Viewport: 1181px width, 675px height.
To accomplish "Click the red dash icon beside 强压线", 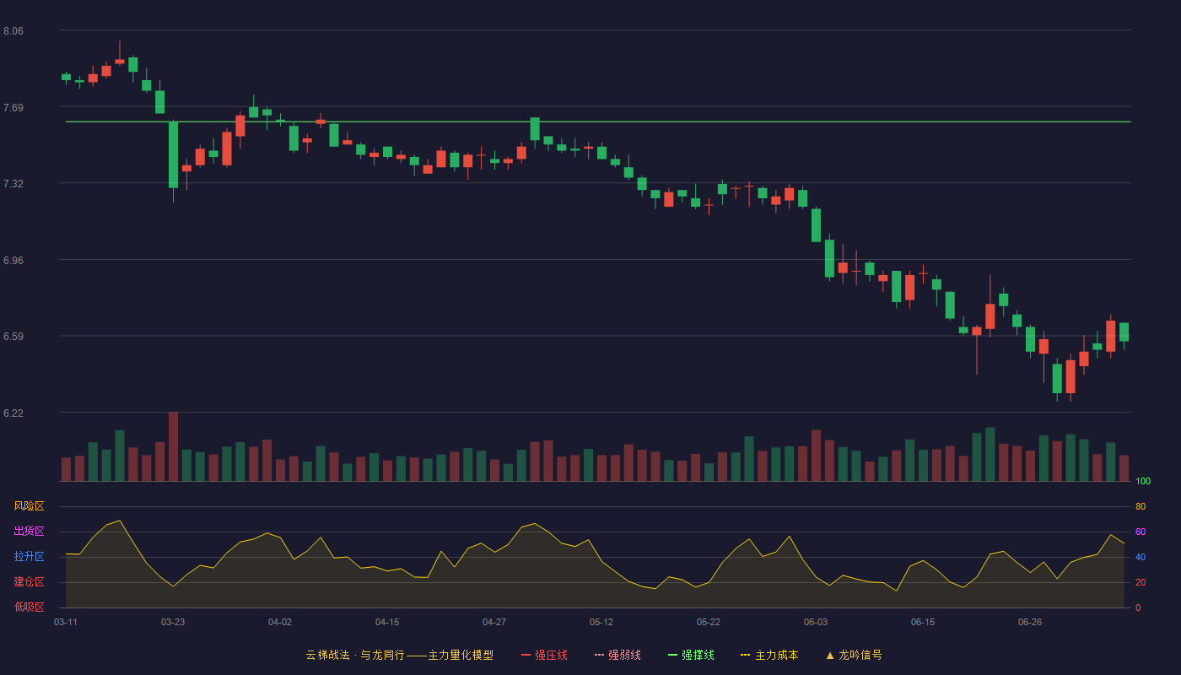I will click(x=526, y=655).
